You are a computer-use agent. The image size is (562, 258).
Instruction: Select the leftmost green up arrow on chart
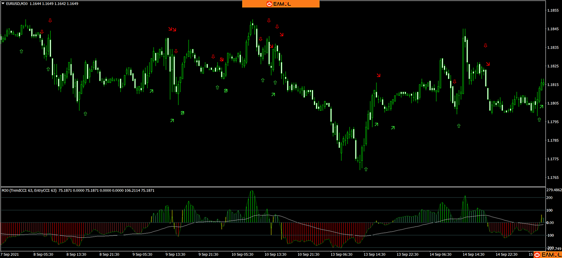[21, 51]
